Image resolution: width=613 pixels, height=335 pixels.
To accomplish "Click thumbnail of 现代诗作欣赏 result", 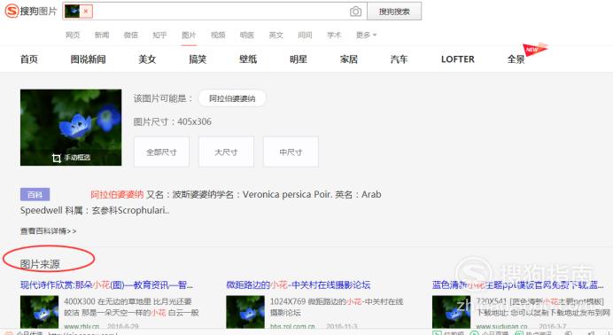I will [40, 312].
